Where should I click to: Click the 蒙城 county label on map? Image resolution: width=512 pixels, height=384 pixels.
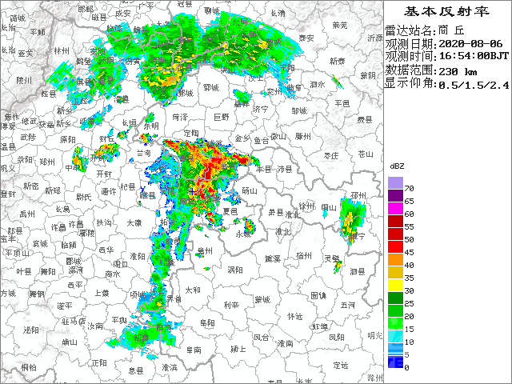click(x=262, y=299)
